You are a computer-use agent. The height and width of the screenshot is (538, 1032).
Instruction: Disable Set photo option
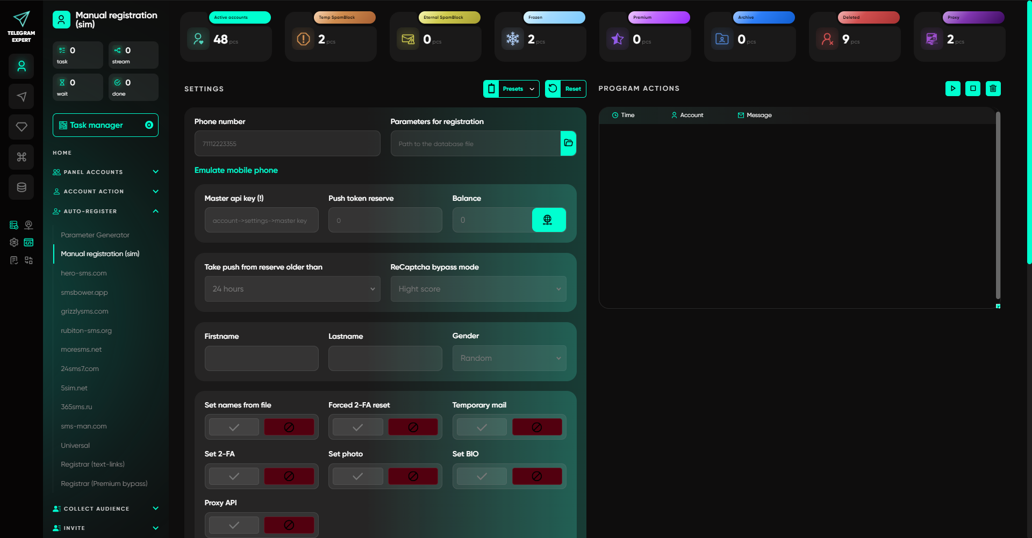pyautogui.click(x=413, y=476)
